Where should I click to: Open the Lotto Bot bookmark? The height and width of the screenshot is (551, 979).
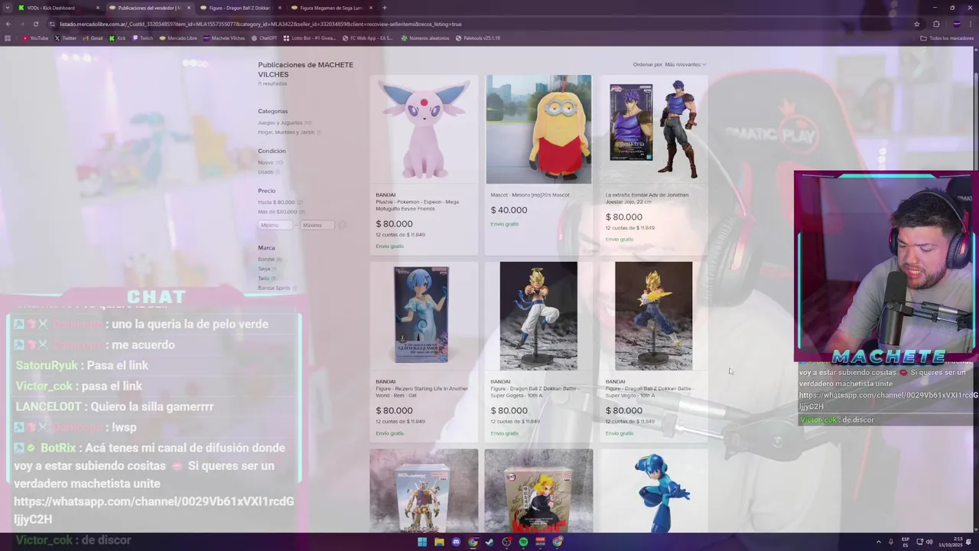(311, 37)
